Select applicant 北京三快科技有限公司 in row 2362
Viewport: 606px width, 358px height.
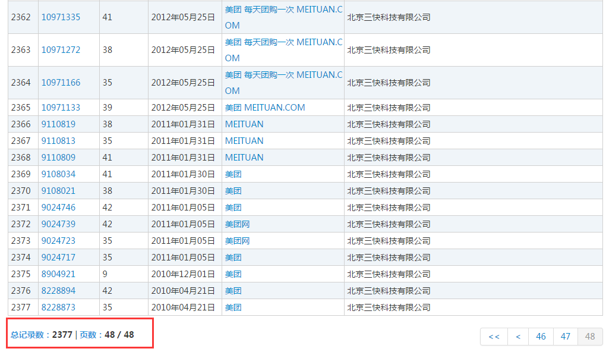point(389,17)
